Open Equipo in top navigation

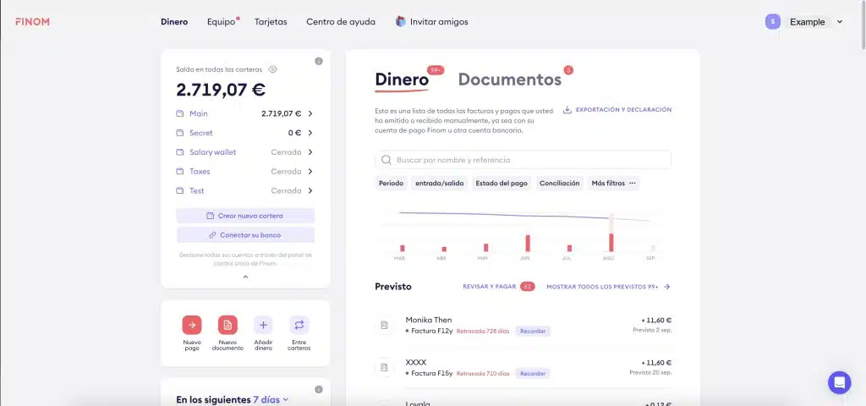pos(221,22)
